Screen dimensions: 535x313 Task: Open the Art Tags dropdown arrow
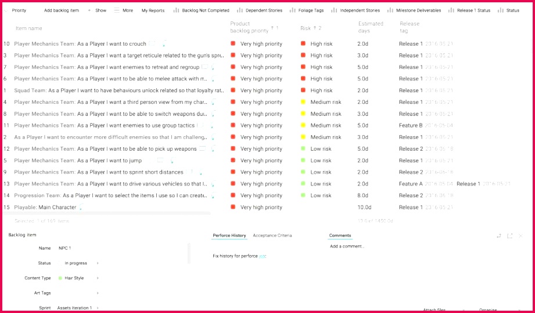pyautogui.click(x=97, y=293)
